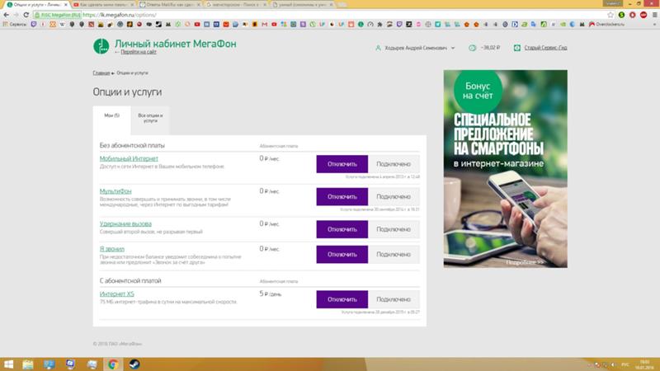Close the YouTube browser tab

[x=132, y=5]
